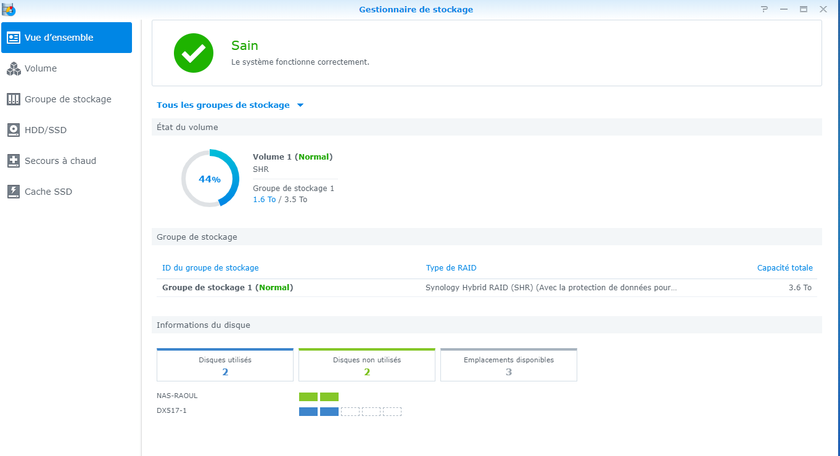840x456 pixels.
Task: Switch to the Volume section
Action: point(67,68)
